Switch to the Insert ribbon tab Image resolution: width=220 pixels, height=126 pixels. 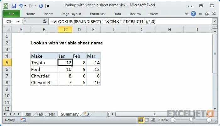[x=48, y=14]
